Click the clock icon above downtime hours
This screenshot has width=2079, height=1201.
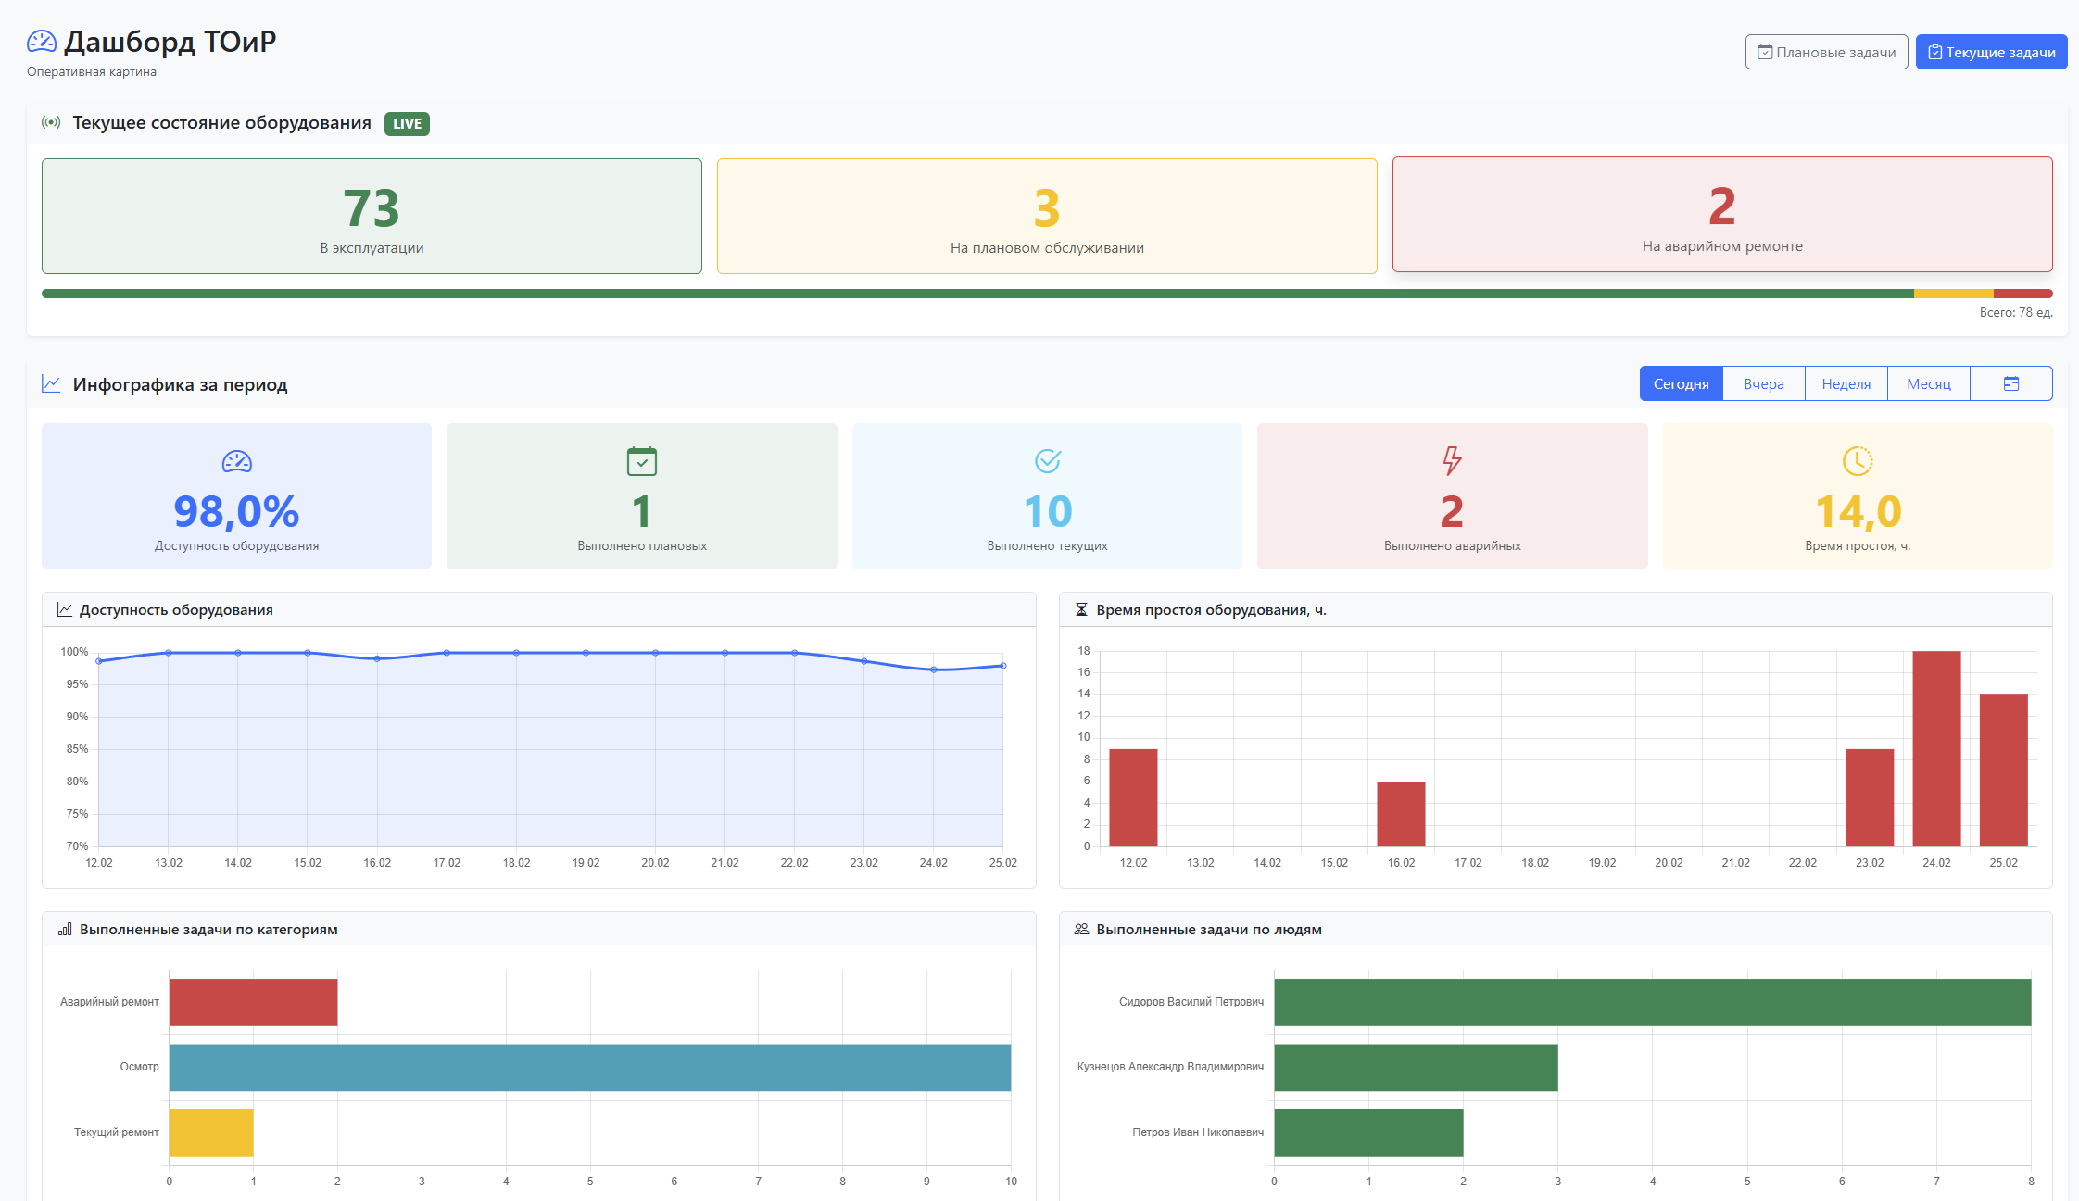coord(1857,462)
